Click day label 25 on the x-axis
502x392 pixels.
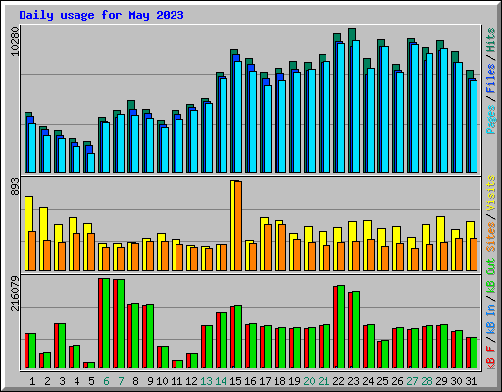point(382,381)
